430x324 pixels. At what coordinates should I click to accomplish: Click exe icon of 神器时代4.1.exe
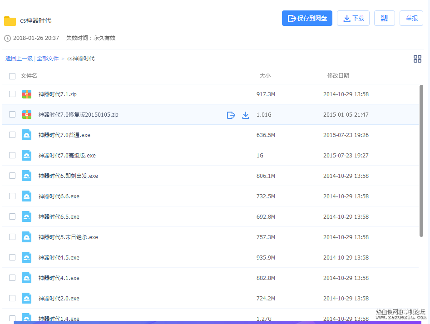click(x=27, y=278)
